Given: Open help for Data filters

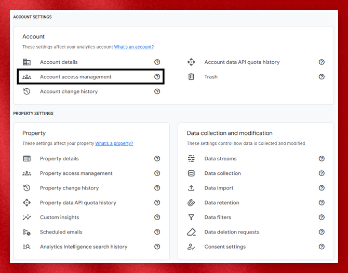Looking at the screenshot, I should [322, 217].
